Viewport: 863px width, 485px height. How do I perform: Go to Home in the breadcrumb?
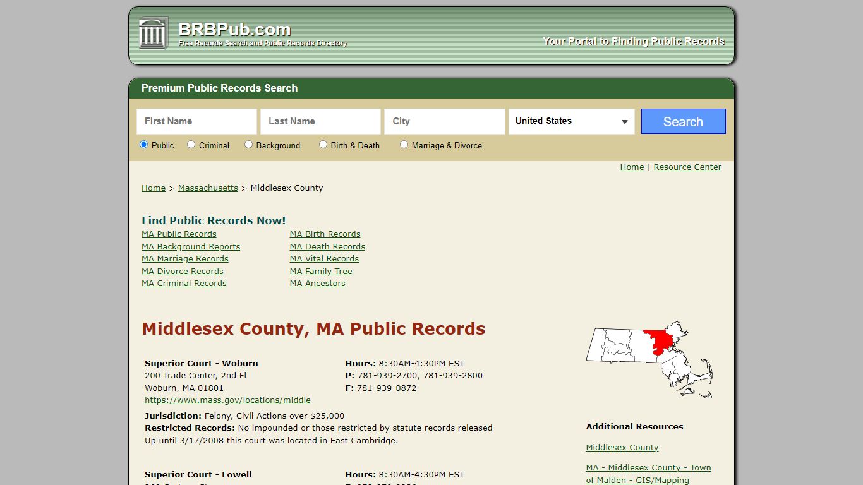(x=154, y=188)
